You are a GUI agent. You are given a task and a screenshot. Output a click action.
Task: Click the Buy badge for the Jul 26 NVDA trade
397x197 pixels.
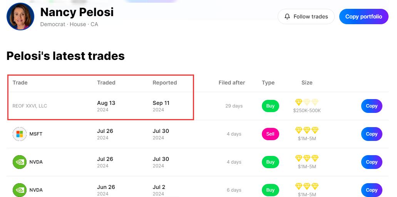270,162
